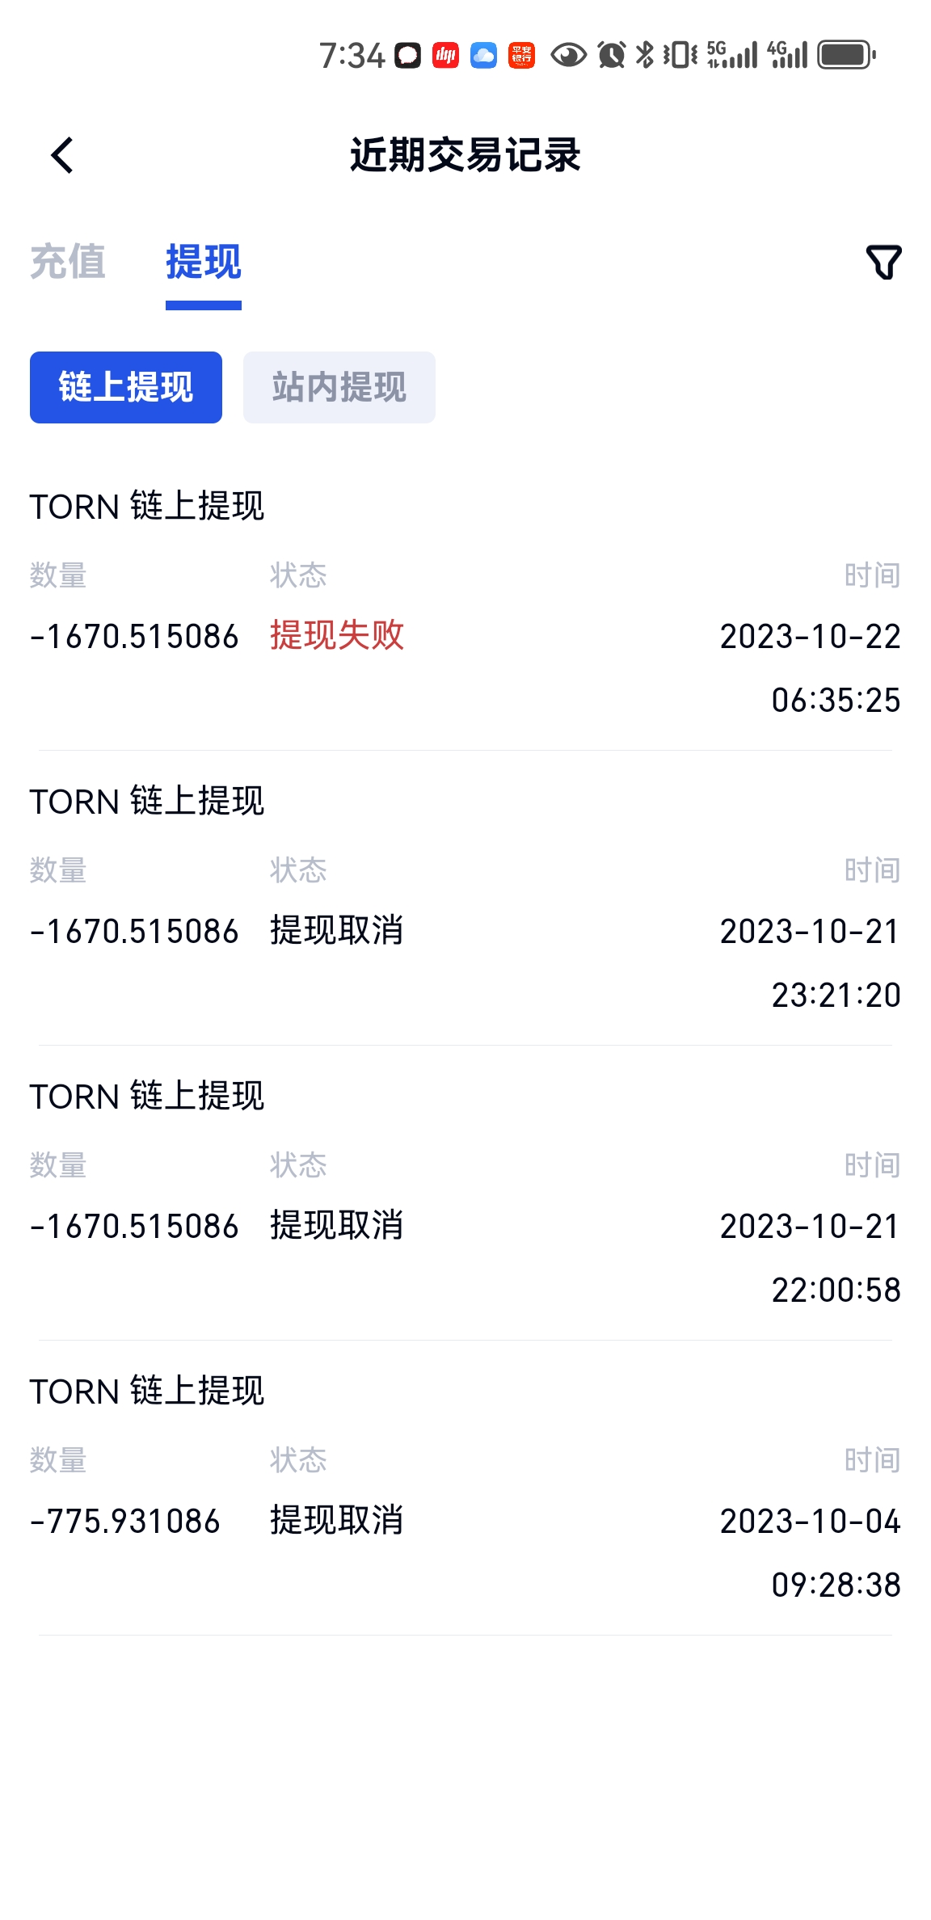Tap the back arrow icon
This screenshot has width=931, height=1920.
(x=62, y=155)
